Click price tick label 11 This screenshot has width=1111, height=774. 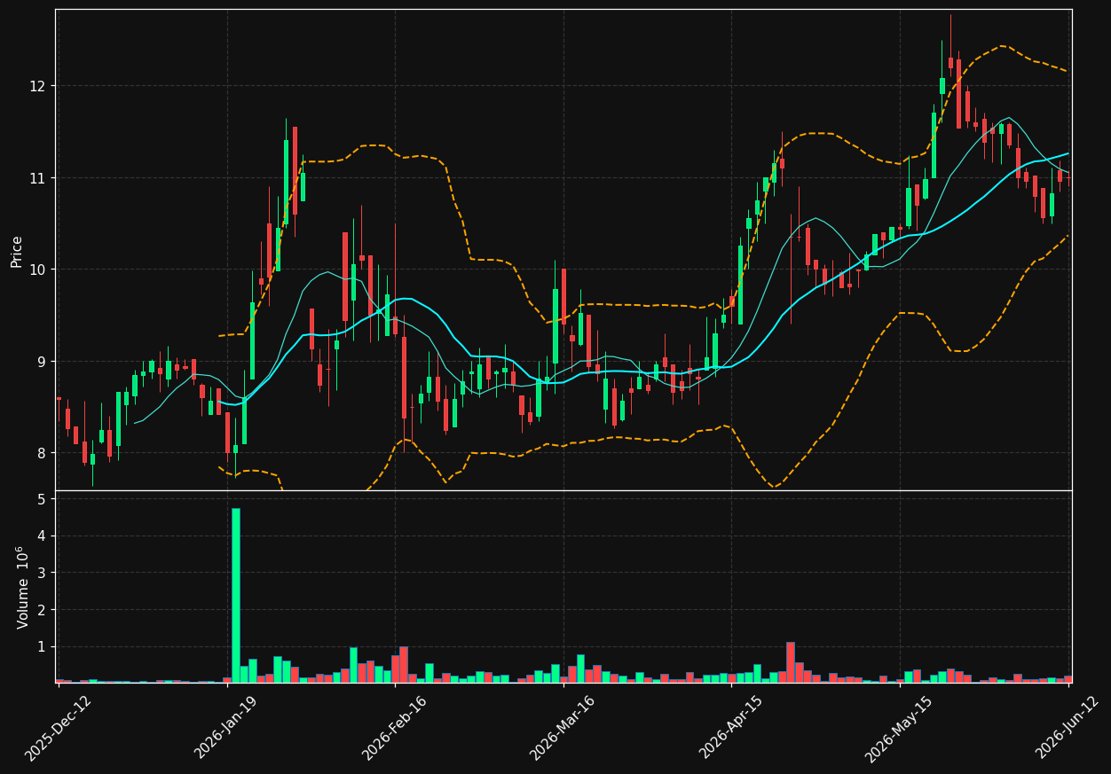(39, 178)
